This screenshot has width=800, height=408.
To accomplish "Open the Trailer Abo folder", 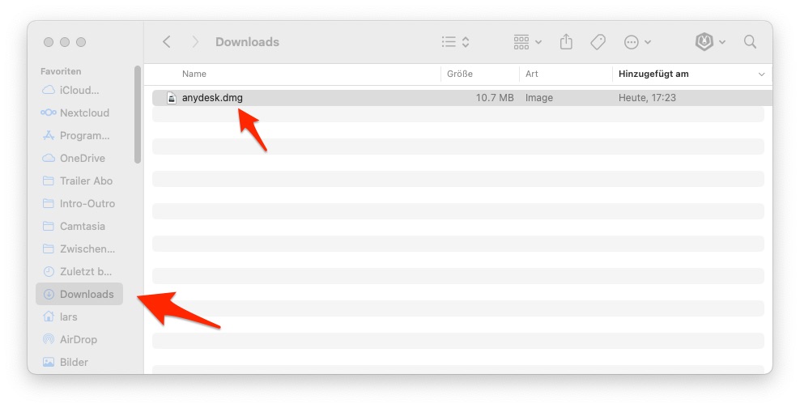I will tap(79, 181).
